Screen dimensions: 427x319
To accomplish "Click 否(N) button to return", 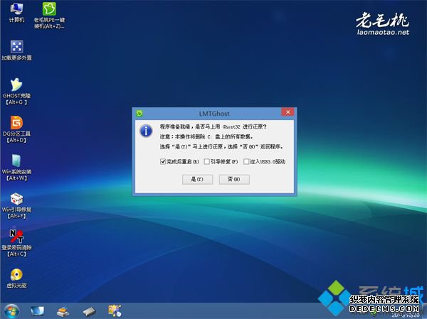I will [234, 180].
